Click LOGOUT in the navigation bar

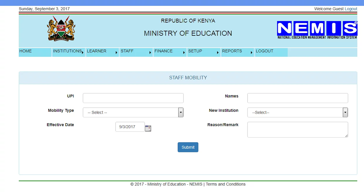(264, 51)
